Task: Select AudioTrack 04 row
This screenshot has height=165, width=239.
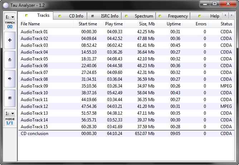Action: 126,52
